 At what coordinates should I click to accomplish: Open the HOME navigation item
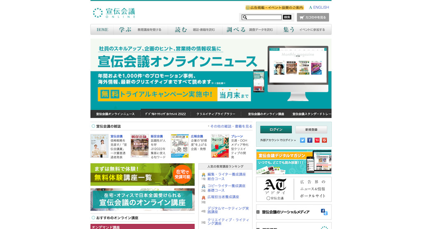102,30
